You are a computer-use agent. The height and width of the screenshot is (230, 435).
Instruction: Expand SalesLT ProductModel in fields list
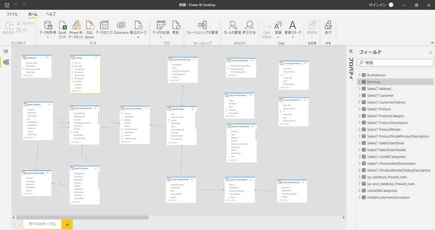pyautogui.click(x=360, y=129)
